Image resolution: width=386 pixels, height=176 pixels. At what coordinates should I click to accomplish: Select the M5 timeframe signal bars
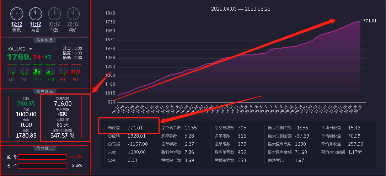(x=25, y=71)
